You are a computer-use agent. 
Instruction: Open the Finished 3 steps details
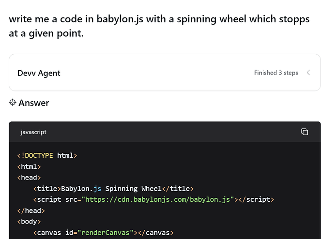click(276, 73)
